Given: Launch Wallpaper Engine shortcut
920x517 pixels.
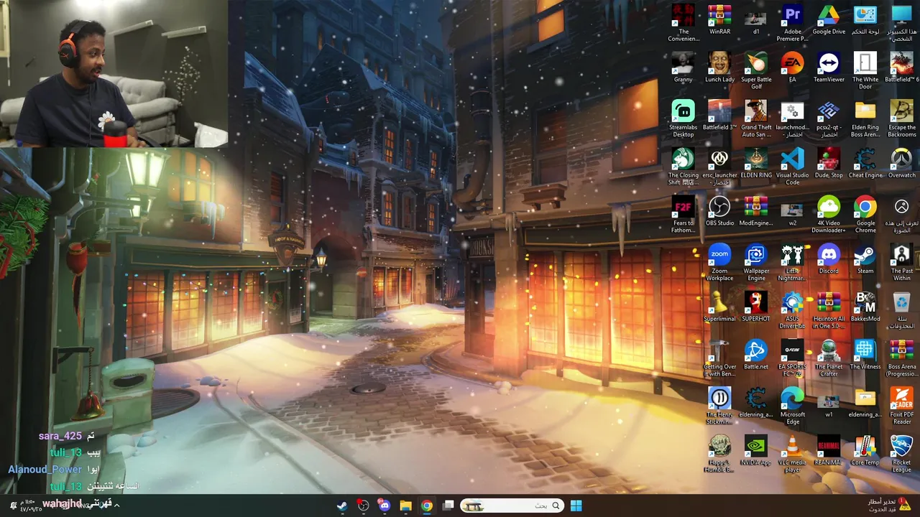Looking at the screenshot, I should click(756, 262).
